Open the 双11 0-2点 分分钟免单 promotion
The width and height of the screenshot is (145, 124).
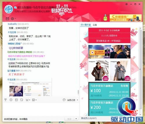click(109, 30)
